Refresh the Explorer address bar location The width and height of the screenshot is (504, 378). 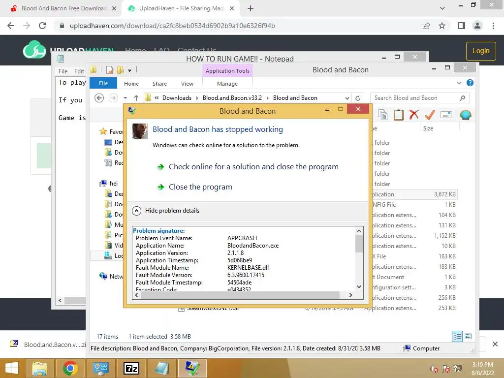[x=358, y=98]
